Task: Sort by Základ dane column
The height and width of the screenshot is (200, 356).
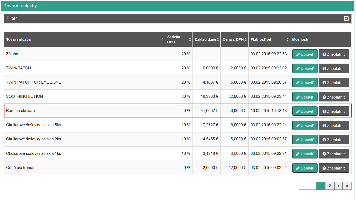Action: [x=207, y=39]
